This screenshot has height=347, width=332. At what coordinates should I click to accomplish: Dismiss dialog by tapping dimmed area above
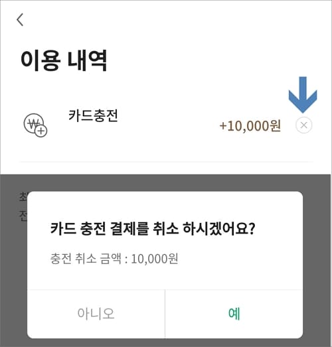click(x=166, y=182)
